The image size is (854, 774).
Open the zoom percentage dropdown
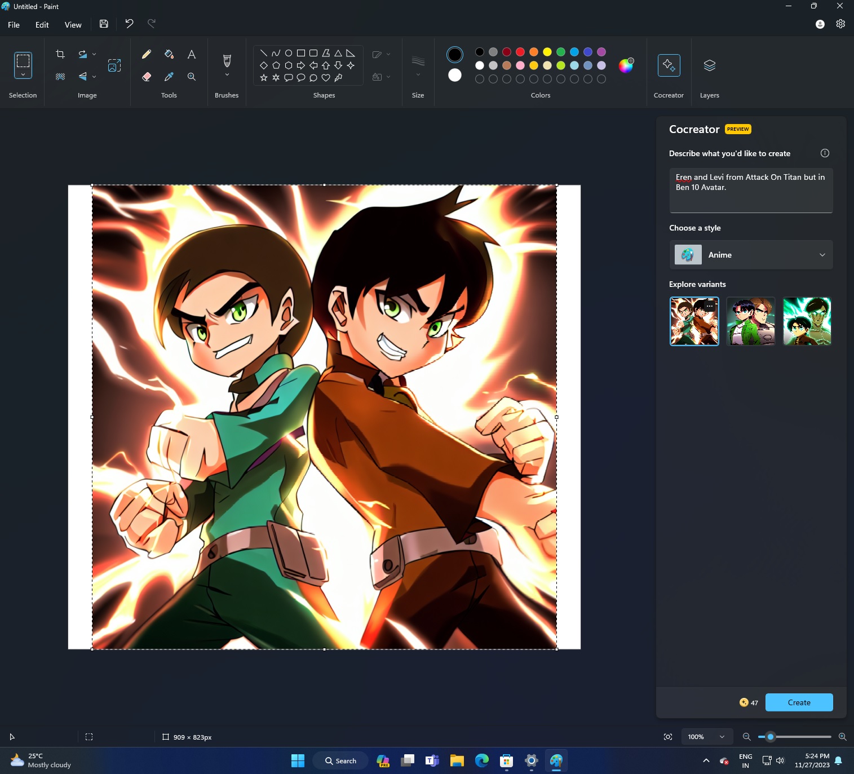pyautogui.click(x=707, y=737)
